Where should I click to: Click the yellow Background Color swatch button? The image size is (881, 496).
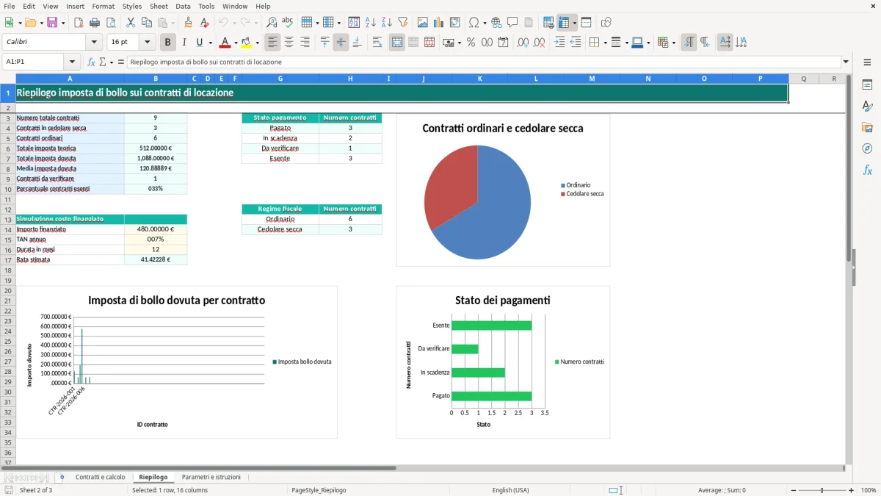point(247,42)
